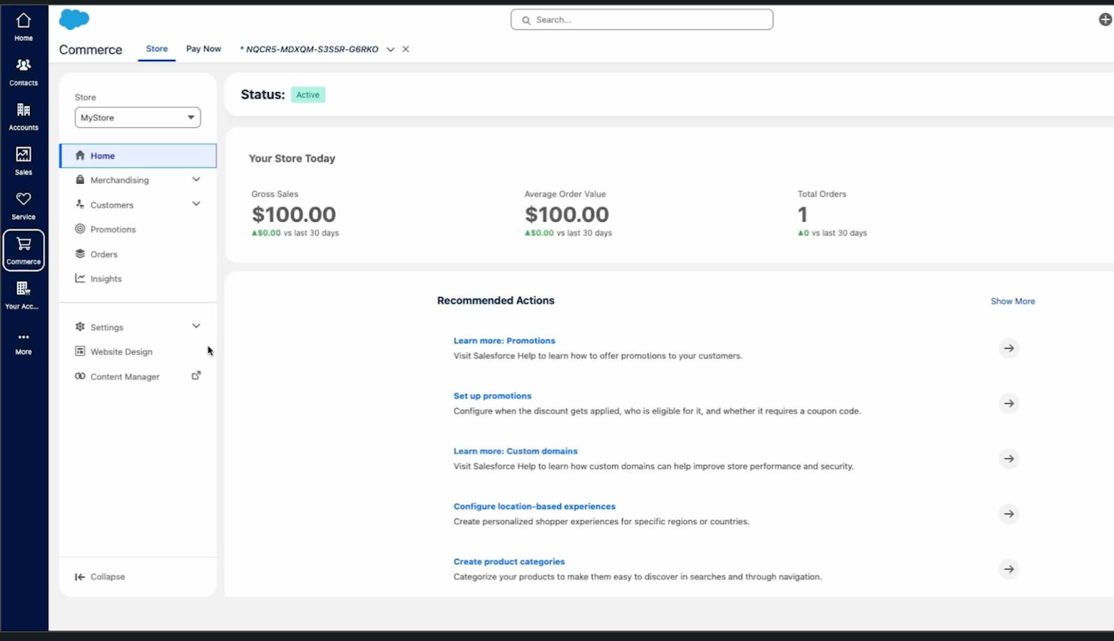Open Accounts from the left navigation rail
Screen dimensions: 1114x641
point(23,116)
